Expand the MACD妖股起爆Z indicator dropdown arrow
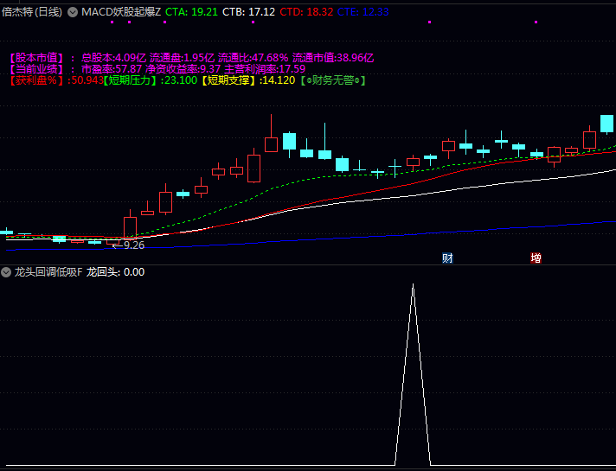Viewport: 616px width, 471px height. pos(72,12)
